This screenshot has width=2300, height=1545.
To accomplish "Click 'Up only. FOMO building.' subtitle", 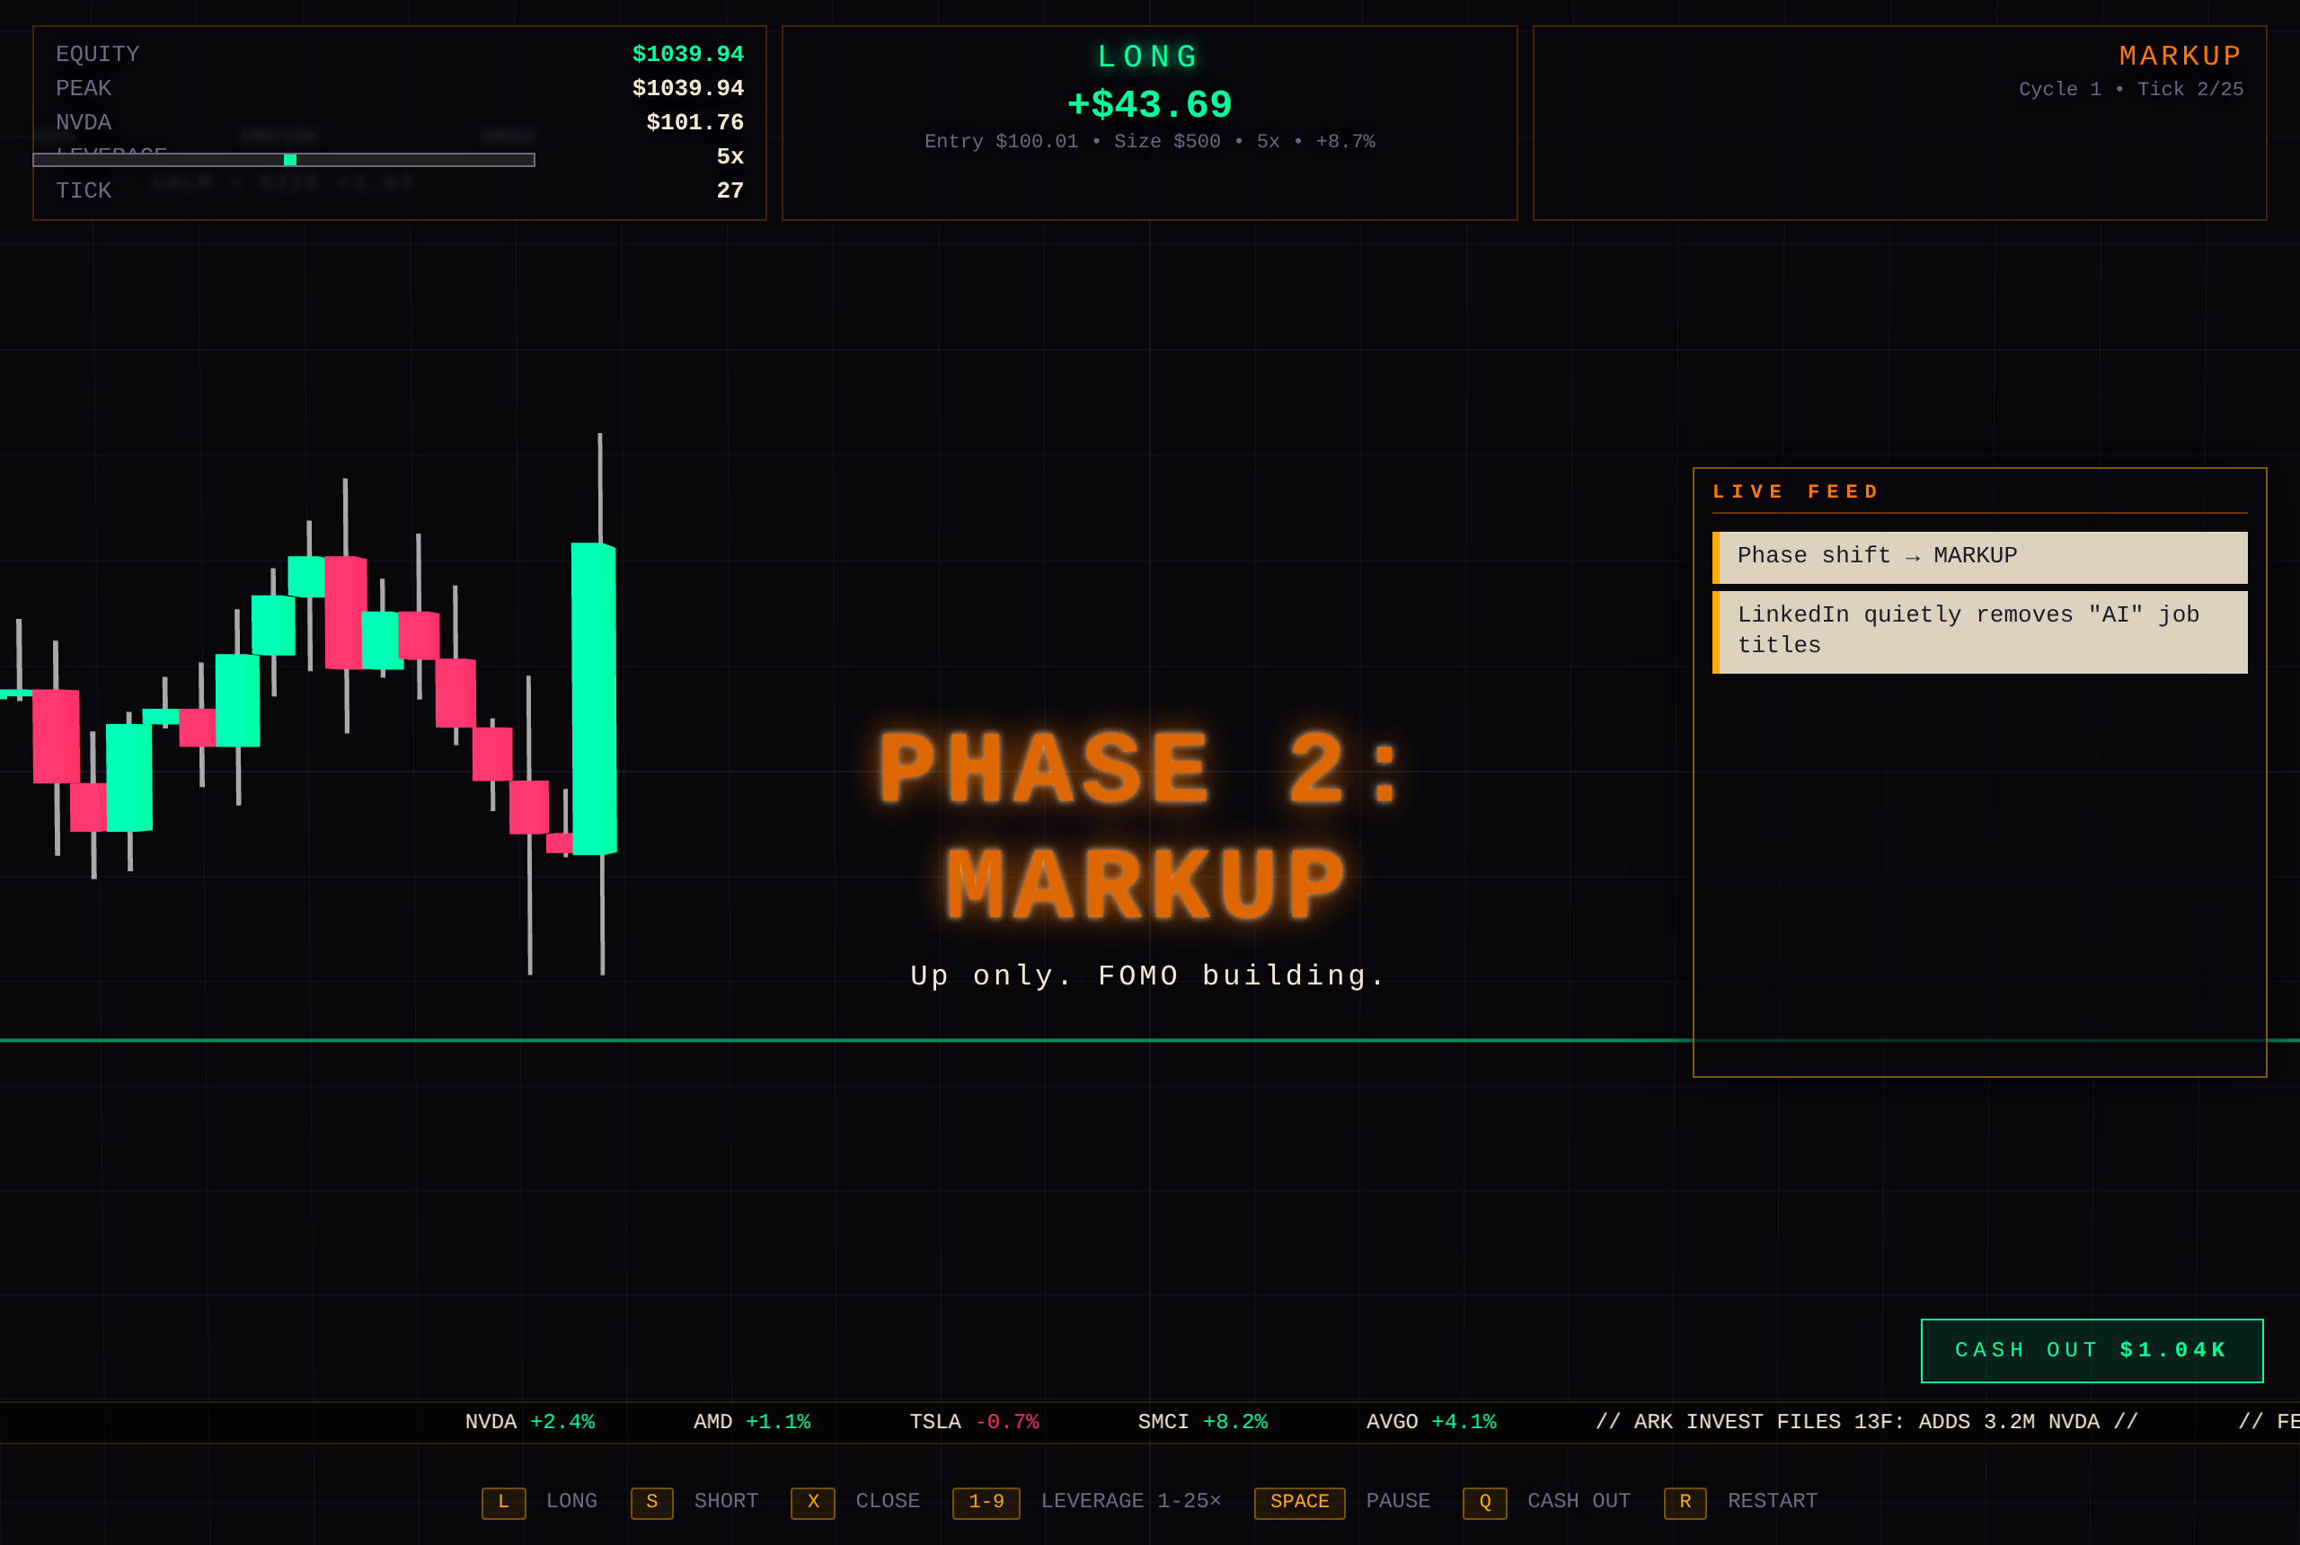I will click(x=1148, y=976).
